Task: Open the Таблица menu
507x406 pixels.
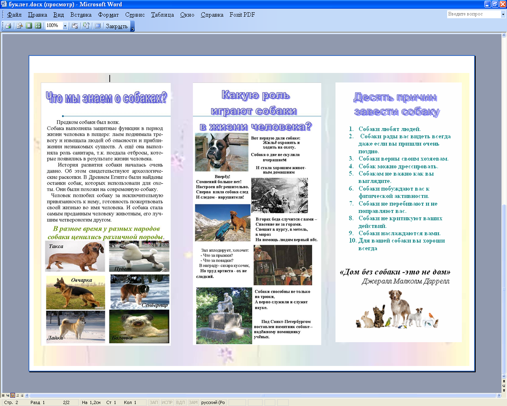Action: coord(162,15)
